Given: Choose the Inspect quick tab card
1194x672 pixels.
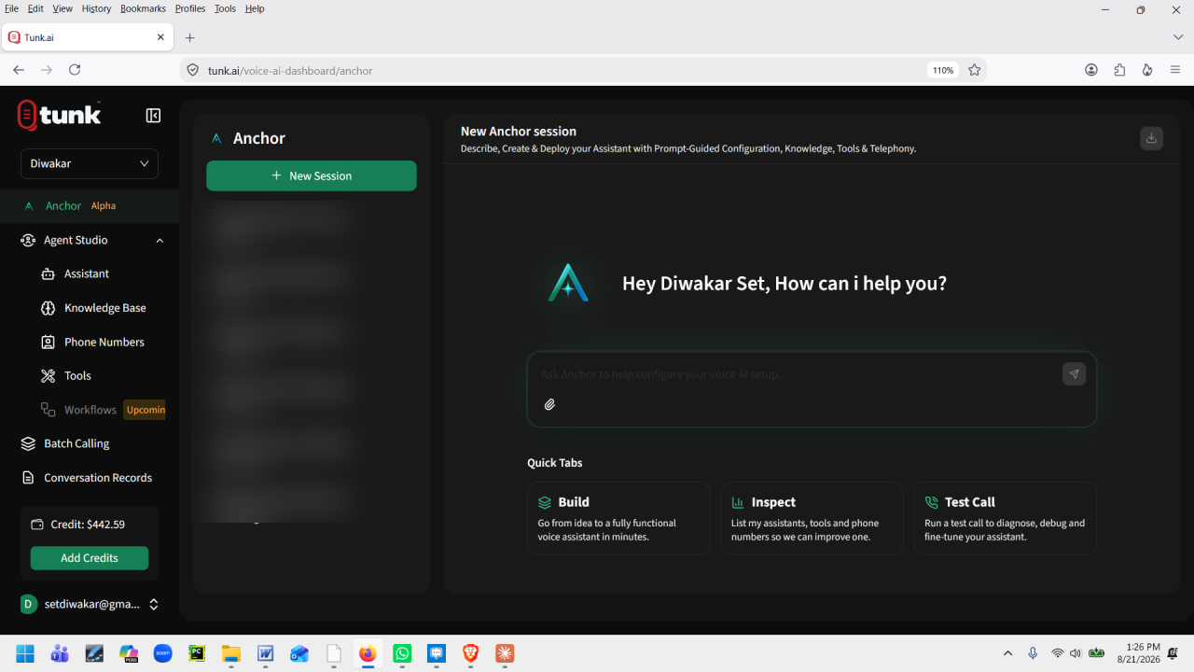Looking at the screenshot, I should [812, 518].
